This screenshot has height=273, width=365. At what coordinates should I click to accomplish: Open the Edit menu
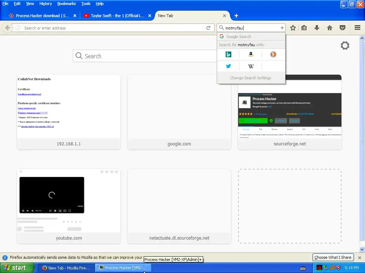click(17, 4)
